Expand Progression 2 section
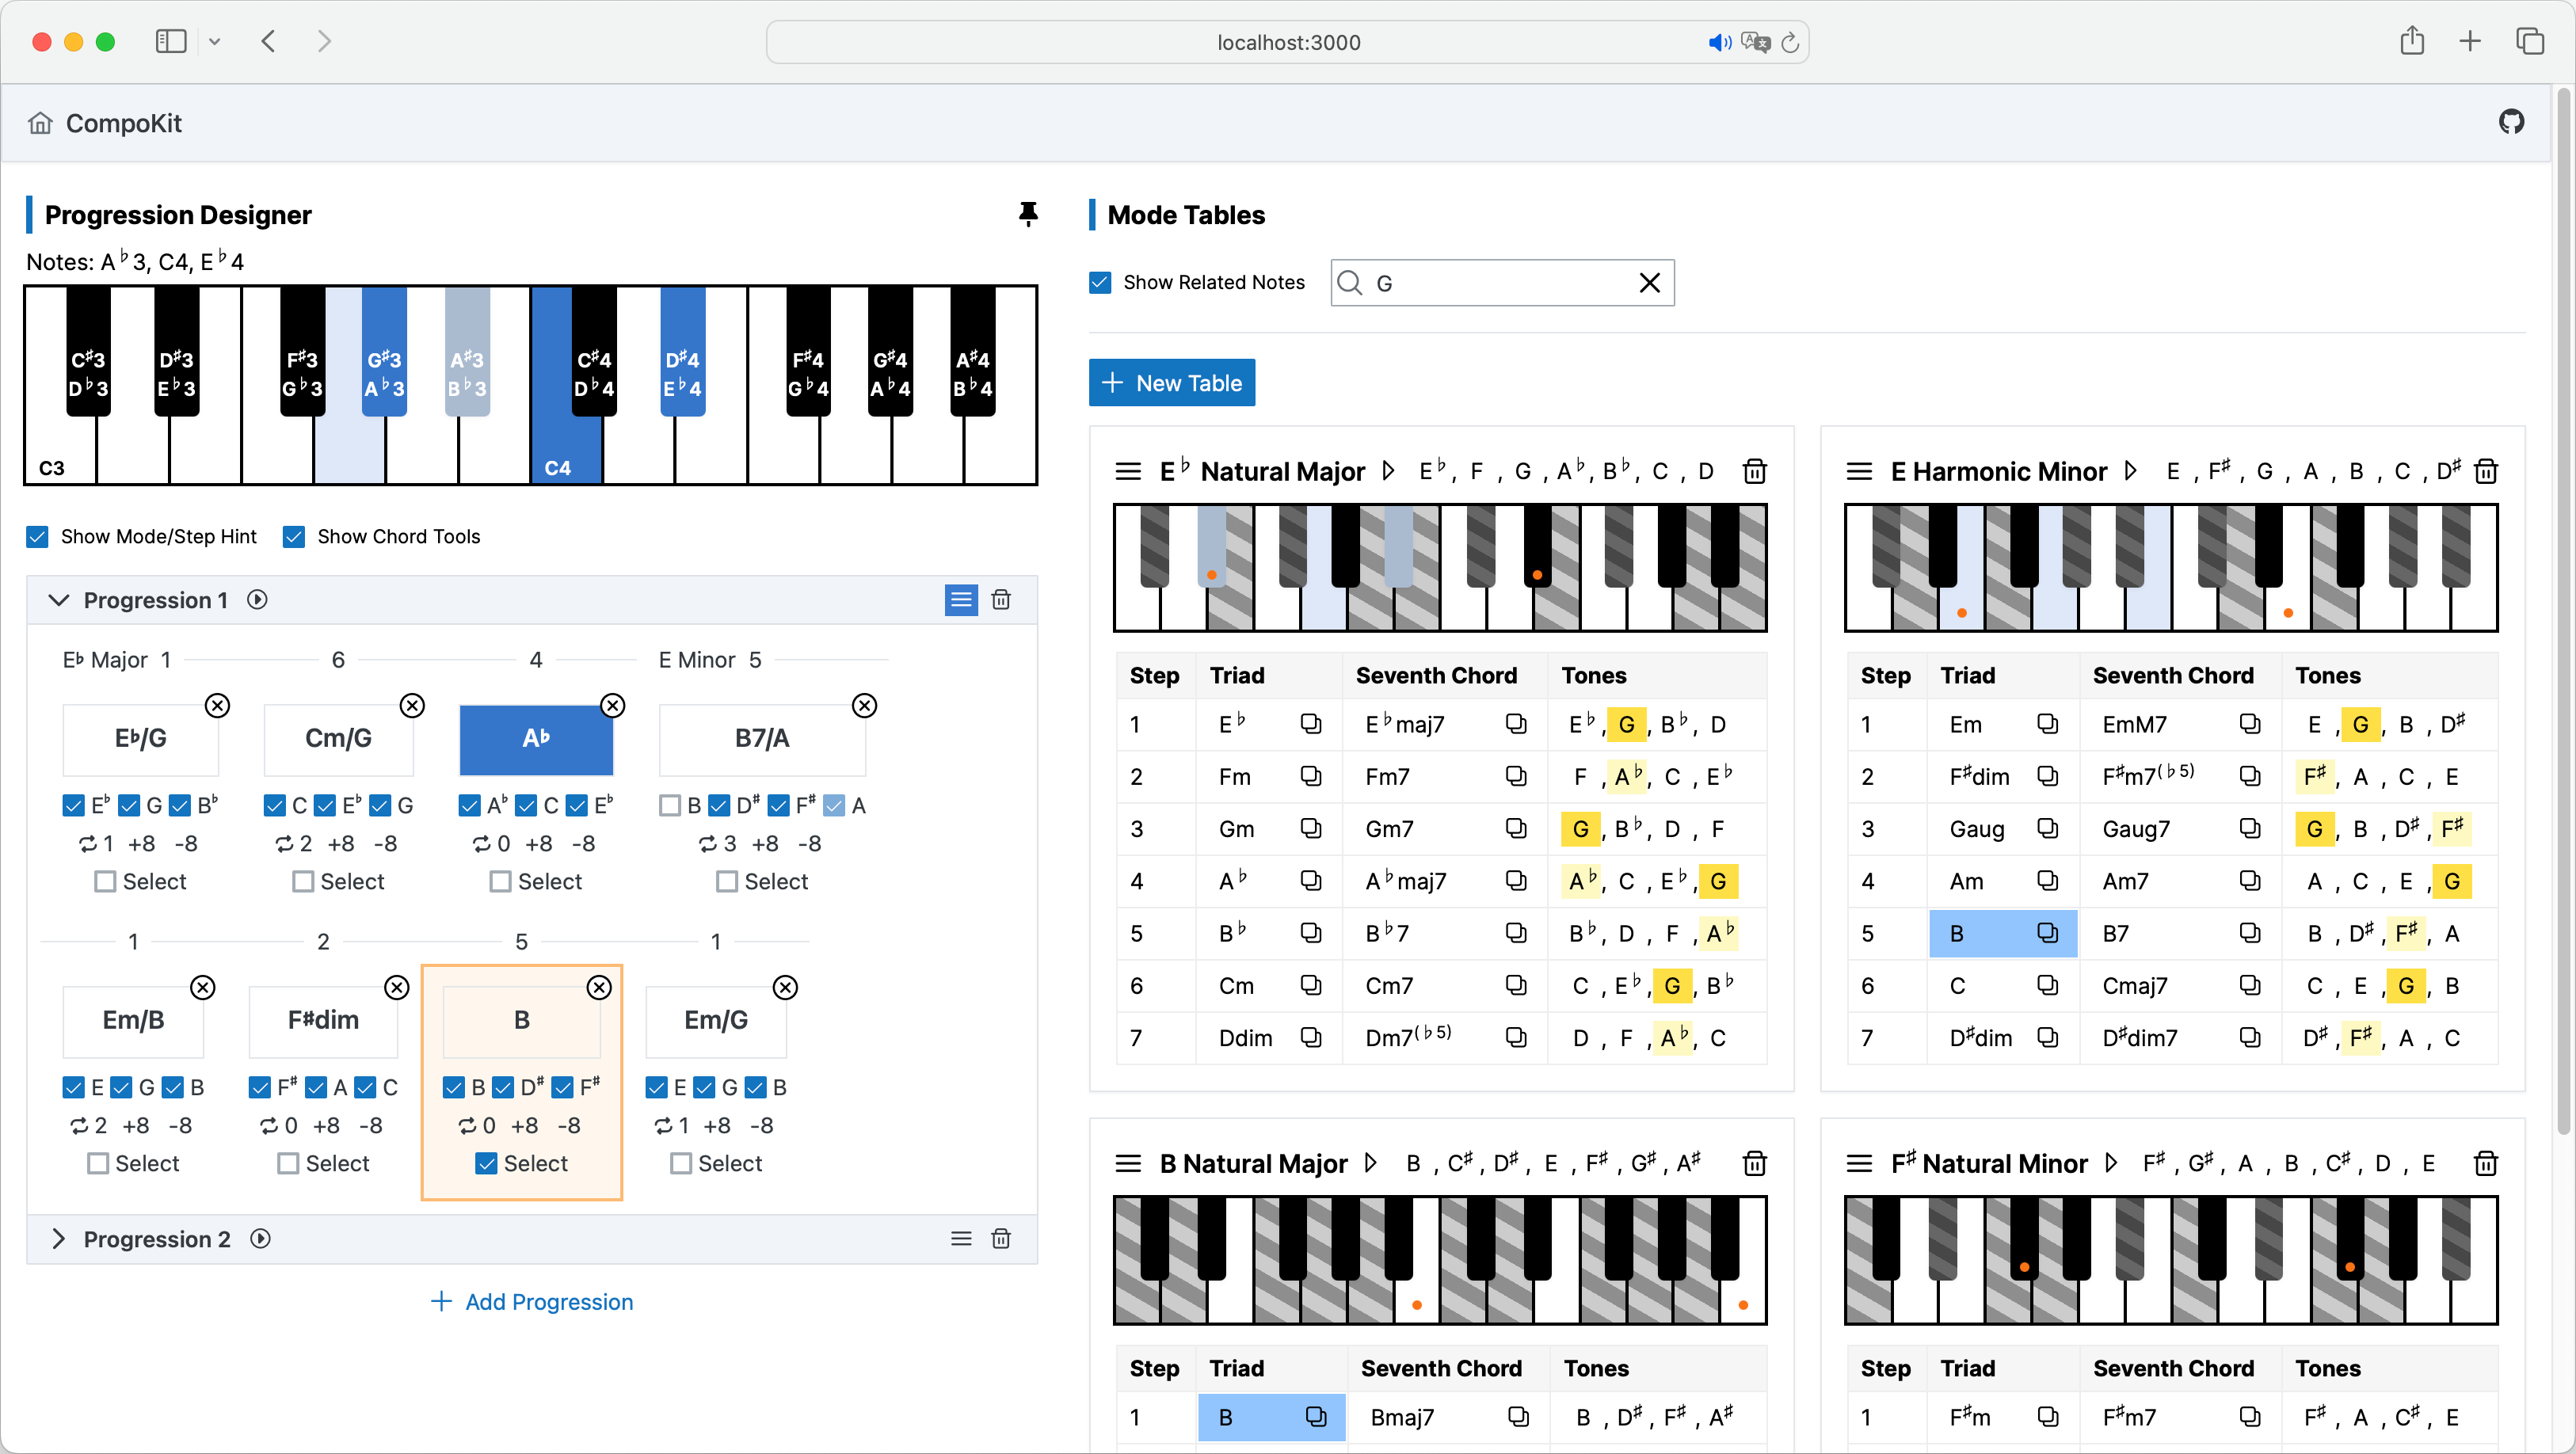The image size is (2576, 1454). coord(59,1239)
